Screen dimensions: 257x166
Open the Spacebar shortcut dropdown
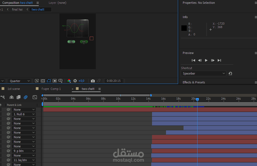click(203, 73)
